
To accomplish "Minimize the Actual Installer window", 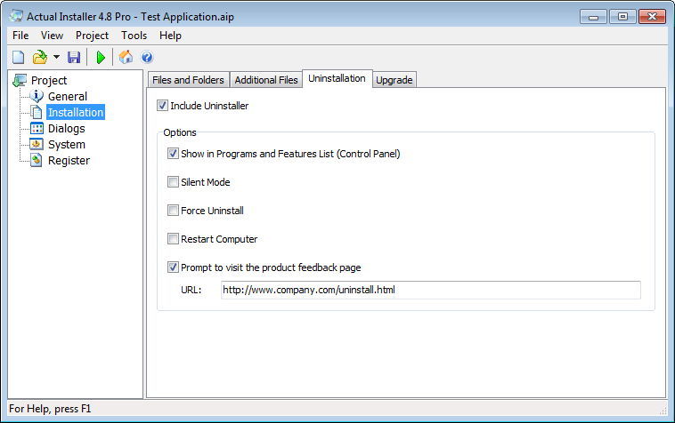I will 593,17.
